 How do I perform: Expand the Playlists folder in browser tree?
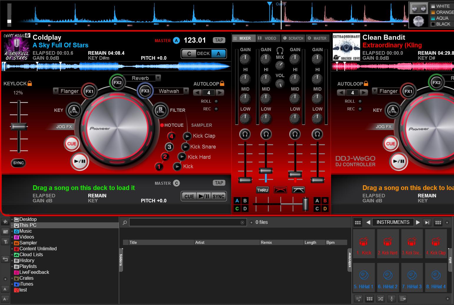[12, 266]
